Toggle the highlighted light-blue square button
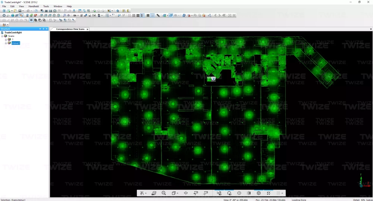Image resolution: width=373 pixels, height=201 pixels. tap(152, 15)
